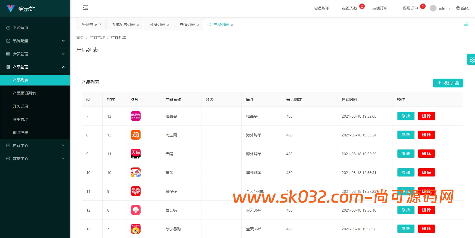This screenshot has width=475, height=238.
Task: Close the 平台首页 tab
Action: coord(100,25)
